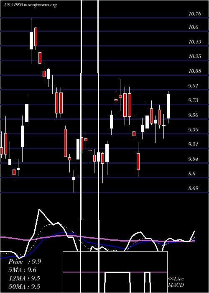
Task: Click the 9.39 price axis label
Action: click(193, 130)
